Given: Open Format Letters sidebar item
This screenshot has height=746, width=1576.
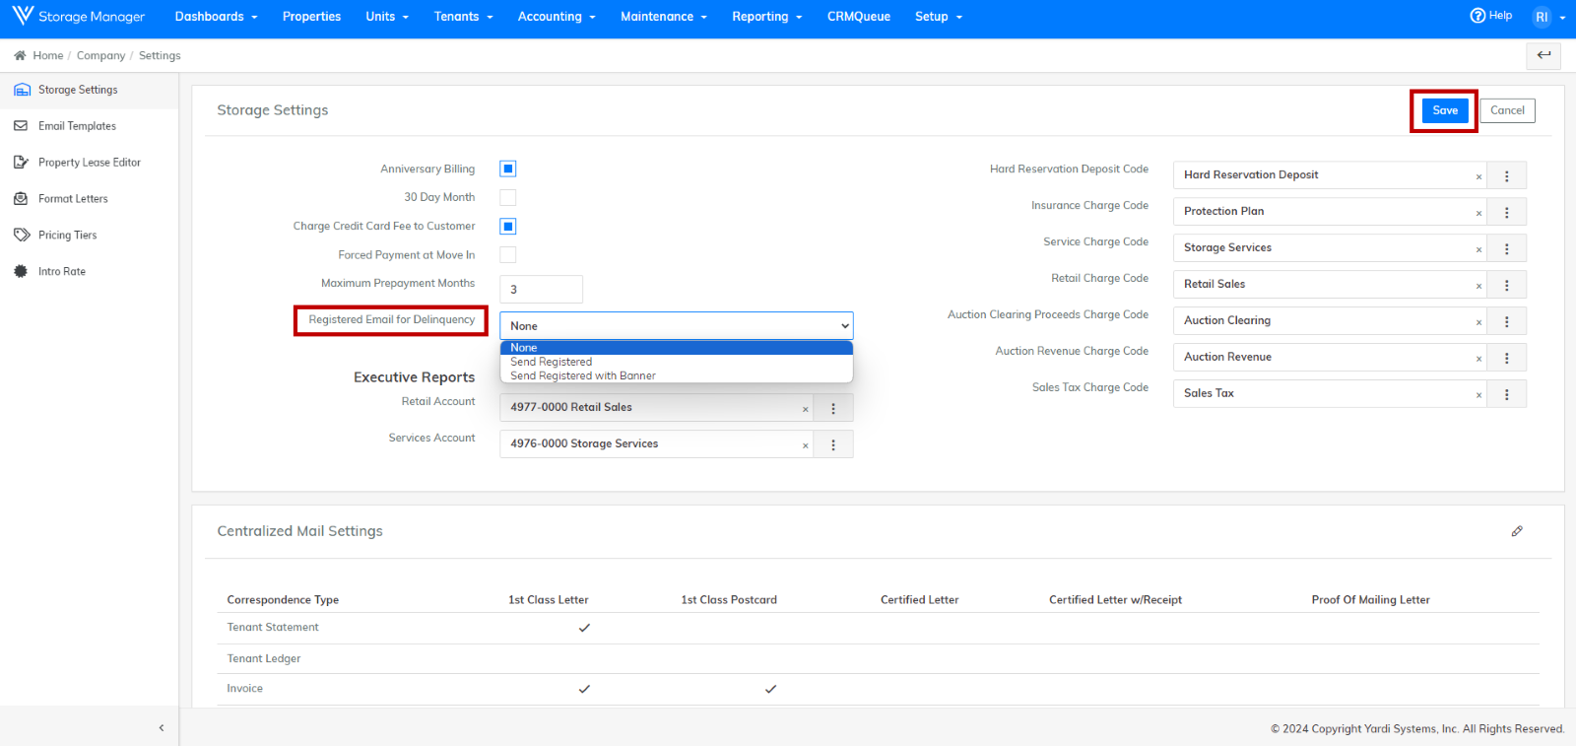Looking at the screenshot, I should point(89,199).
